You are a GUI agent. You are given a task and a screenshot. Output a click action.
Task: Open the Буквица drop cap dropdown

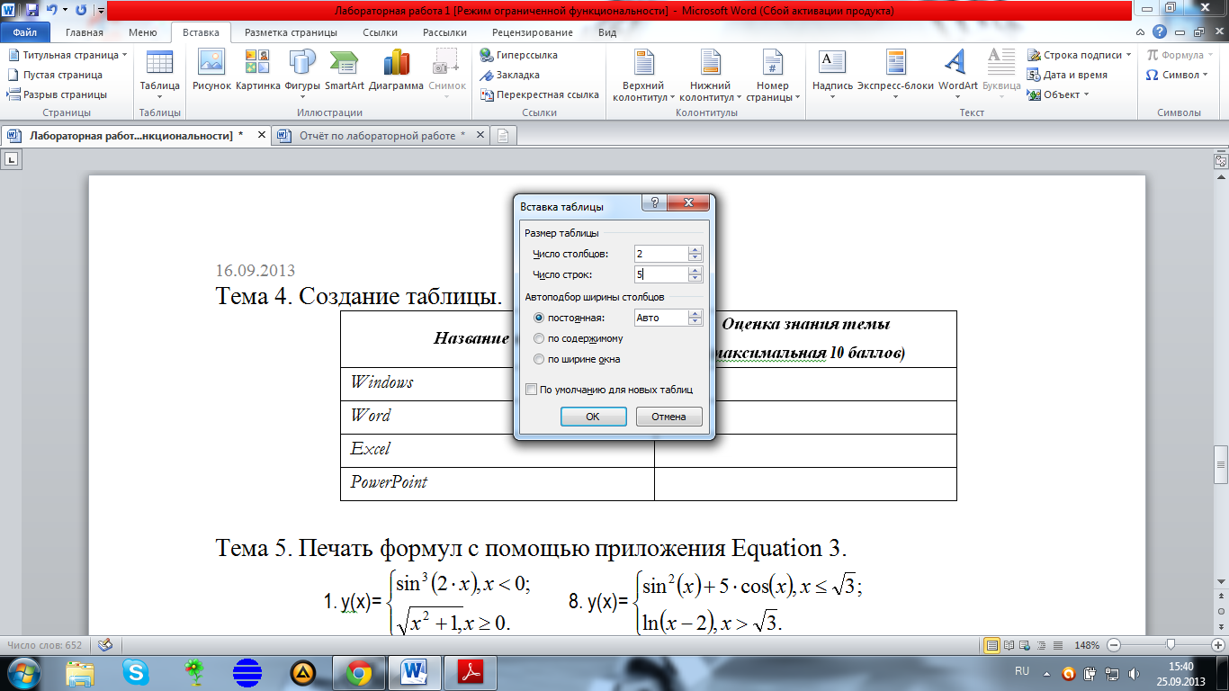tap(1001, 72)
